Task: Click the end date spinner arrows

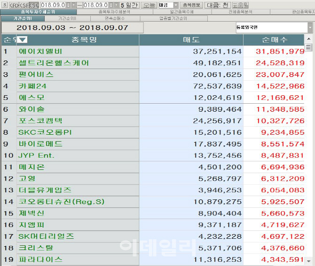Action: point(111,5)
